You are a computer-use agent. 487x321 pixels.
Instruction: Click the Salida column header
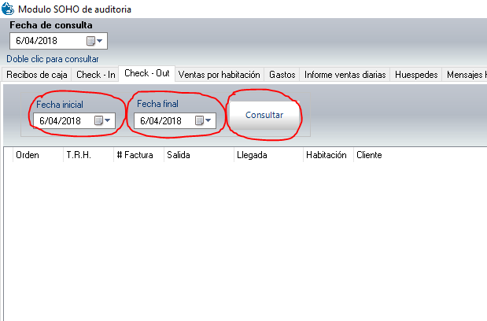[x=178, y=155]
